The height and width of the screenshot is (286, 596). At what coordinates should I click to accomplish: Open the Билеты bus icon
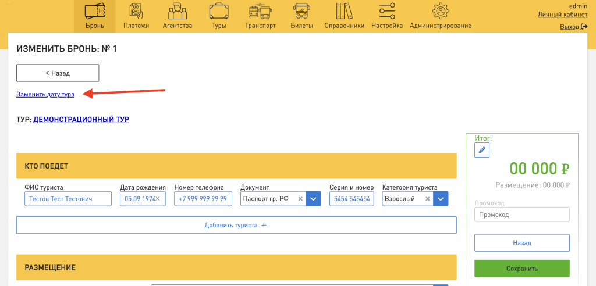pyautogui.click(x=301, y=12)
